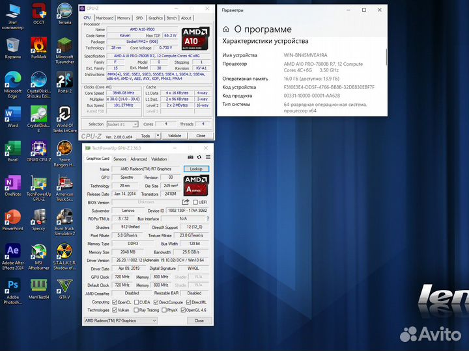469x351 pixels.
Task: Select the MSI Afterburner desktop icon
Action: [x=39, y=257]
